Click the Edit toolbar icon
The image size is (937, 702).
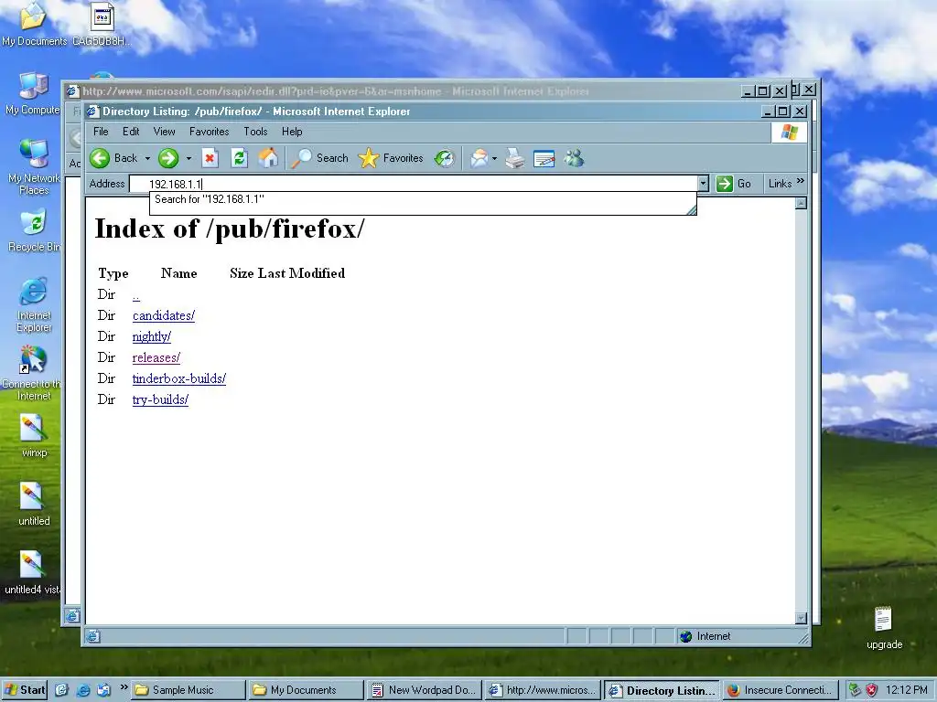pyautogui.click(x=544, y=158)
